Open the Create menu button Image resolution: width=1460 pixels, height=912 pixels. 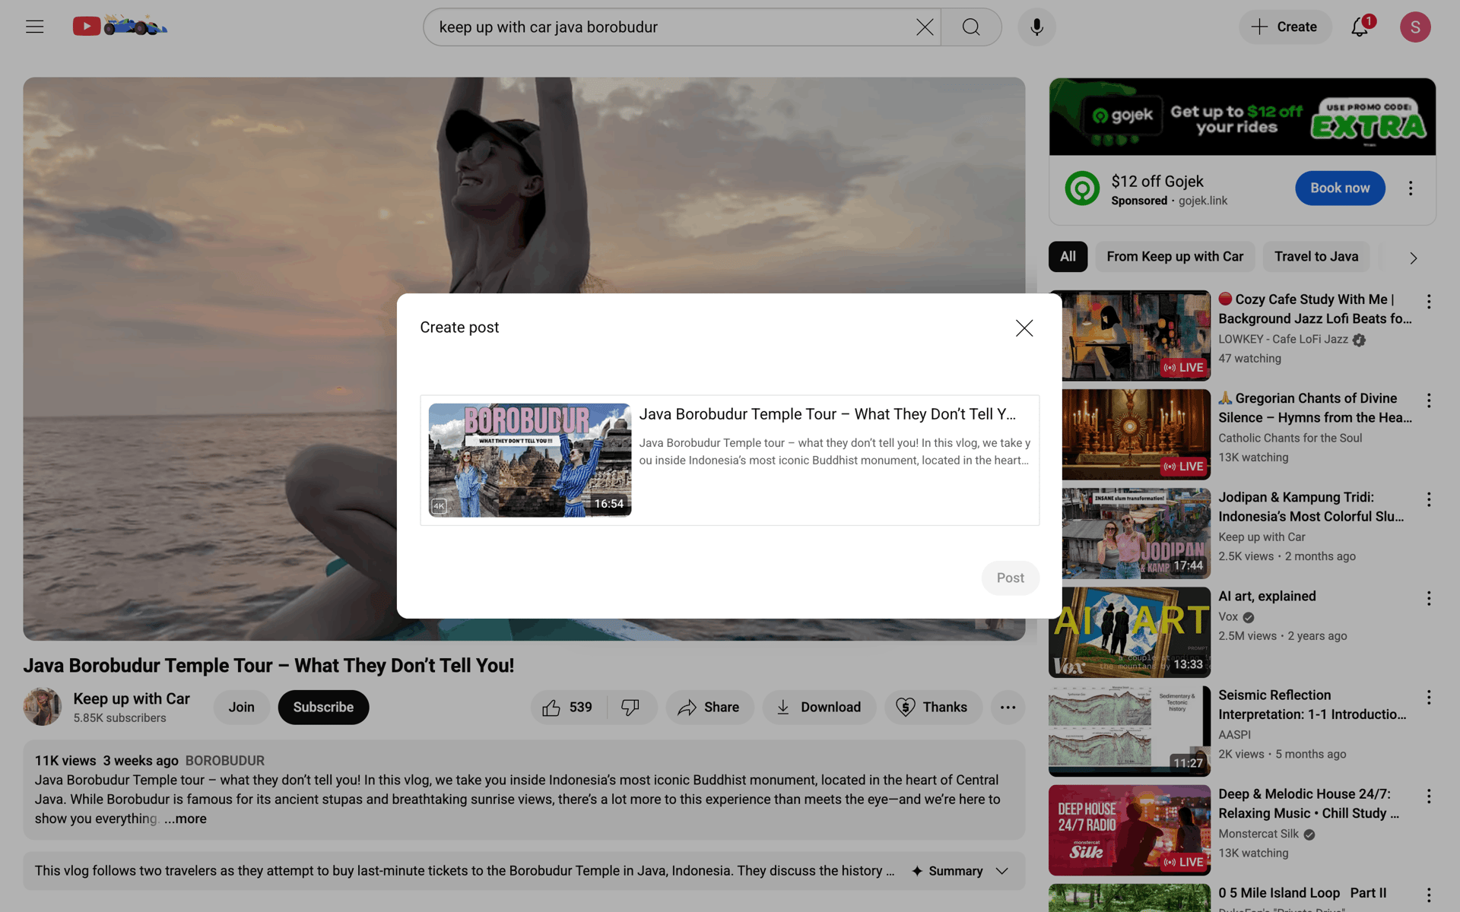coord(1285,27)
